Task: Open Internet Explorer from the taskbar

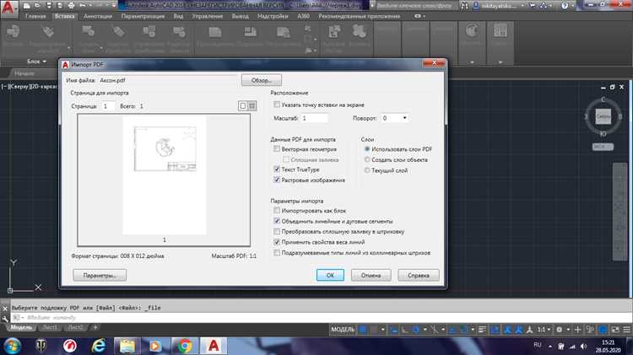Action: tap(98, 346)
